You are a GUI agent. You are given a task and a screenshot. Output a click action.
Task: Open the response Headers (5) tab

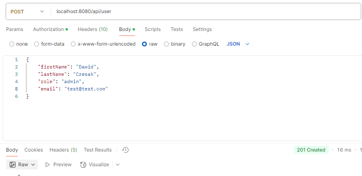[63, 150]
